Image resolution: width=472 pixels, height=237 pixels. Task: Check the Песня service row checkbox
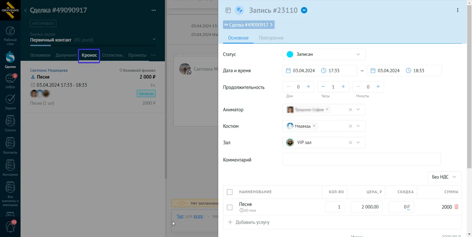pos(230,207)
